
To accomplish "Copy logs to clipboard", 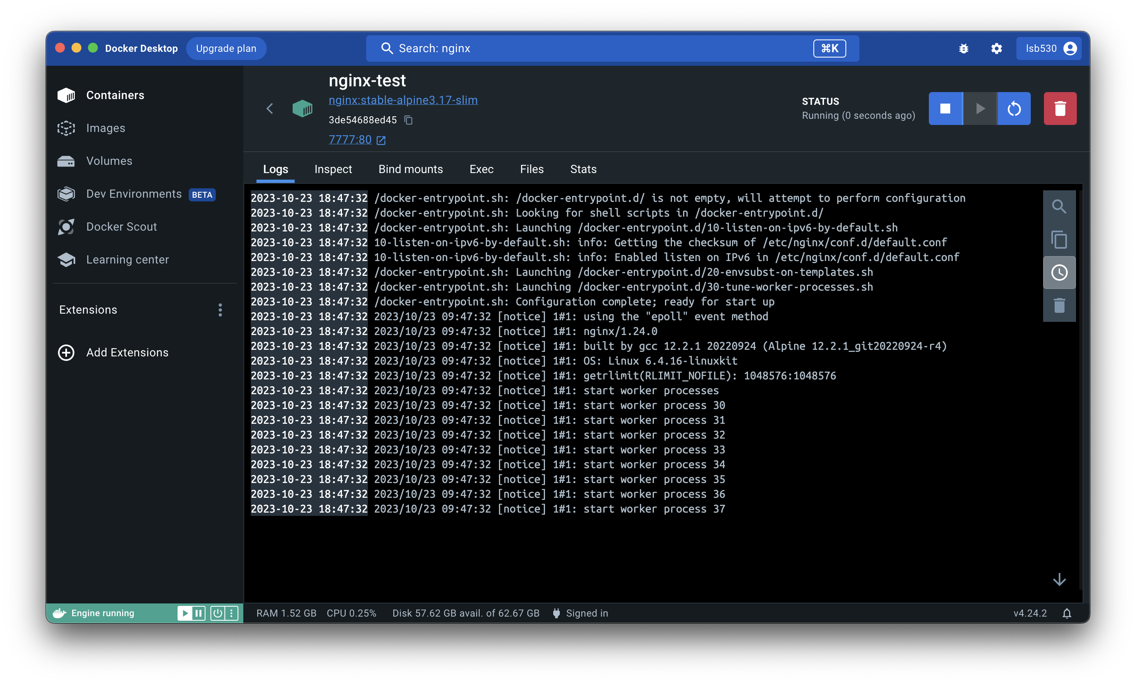I will click(x=1059, y=240).
